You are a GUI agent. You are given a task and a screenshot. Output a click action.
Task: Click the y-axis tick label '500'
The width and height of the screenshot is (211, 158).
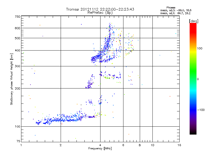point(17,38)
